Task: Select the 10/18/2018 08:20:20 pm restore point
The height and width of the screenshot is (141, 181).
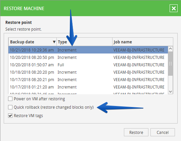Action: [88, 72]
